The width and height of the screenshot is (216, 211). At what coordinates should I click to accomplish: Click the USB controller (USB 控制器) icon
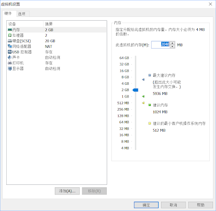pos(10,52)
